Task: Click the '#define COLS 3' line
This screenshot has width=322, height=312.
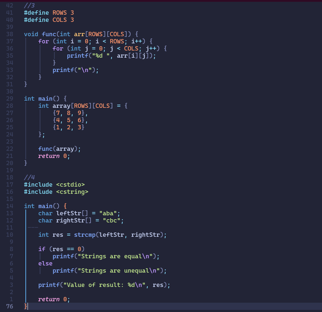Action: point(49,20)
